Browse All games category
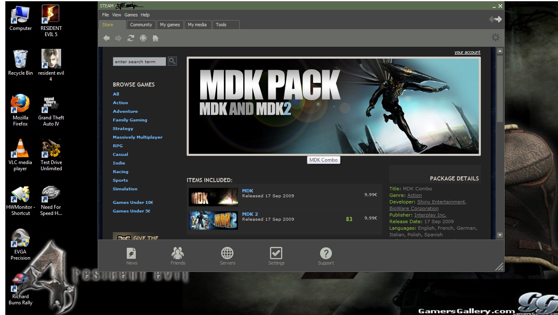The image size is (558, 315). tap(116, 94)
